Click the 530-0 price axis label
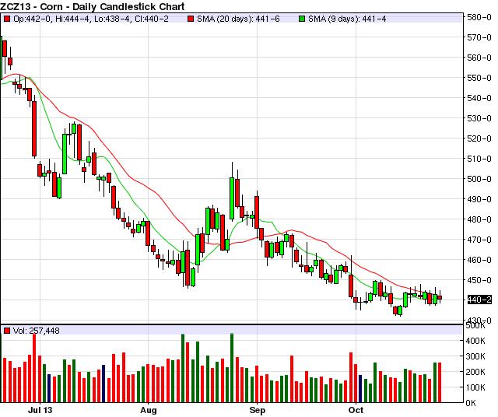Image resolution: width=498 pixels, height=417 pixels. [x=479, y=118]
